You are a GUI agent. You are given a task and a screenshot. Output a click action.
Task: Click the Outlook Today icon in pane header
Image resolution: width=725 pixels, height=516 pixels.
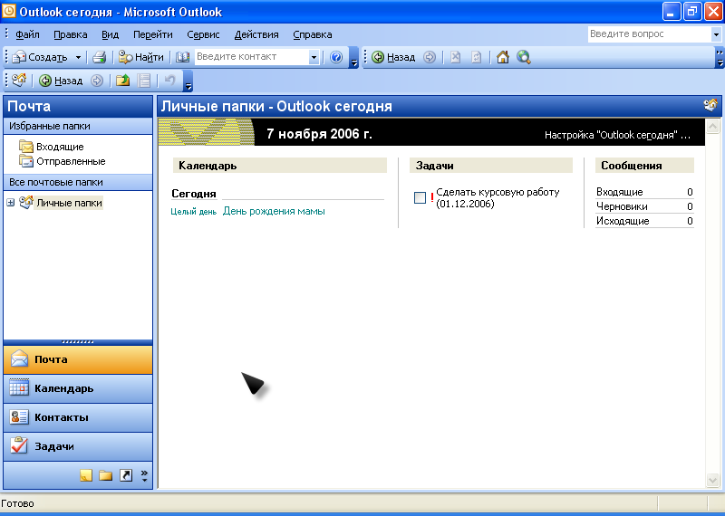(710, 105)
